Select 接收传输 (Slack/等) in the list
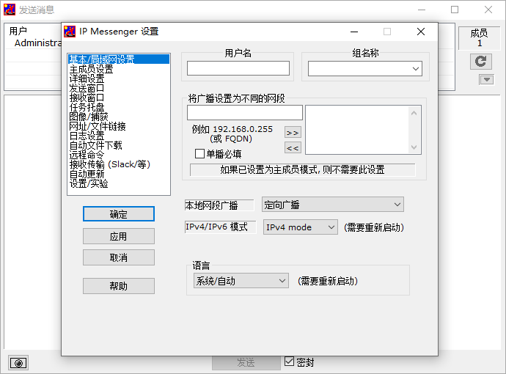506x374 pixels. point(118,164)
